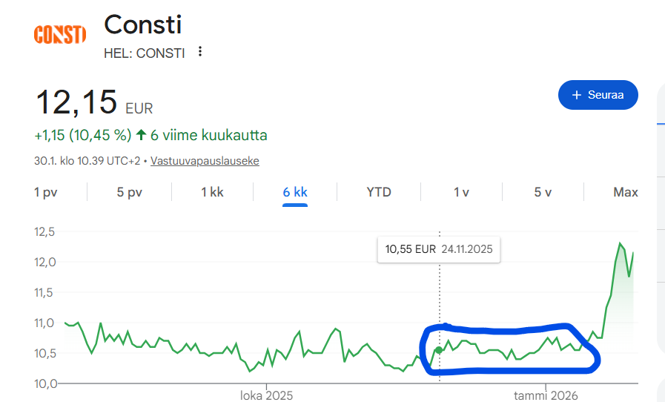Switch to the 1 pv range tab
Image resolution: width=665 pixels, height=402 pixels.
(x=46, y=192)
